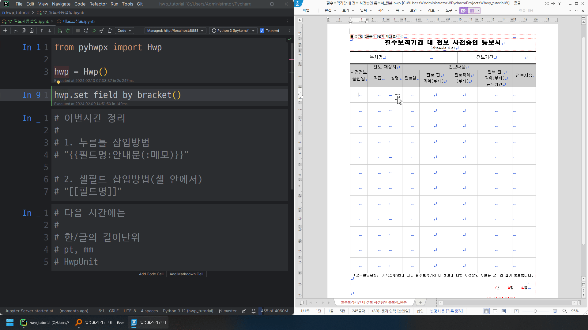
Task: Toggle change tracking 변경 내용 status
Action: pos(446,311)
